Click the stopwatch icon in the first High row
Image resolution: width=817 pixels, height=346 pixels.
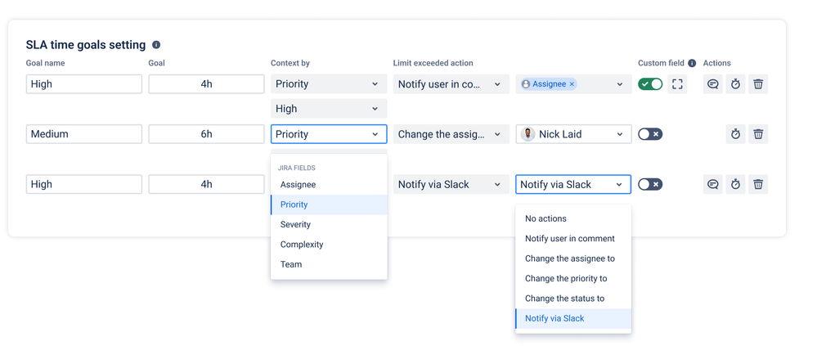736,84
